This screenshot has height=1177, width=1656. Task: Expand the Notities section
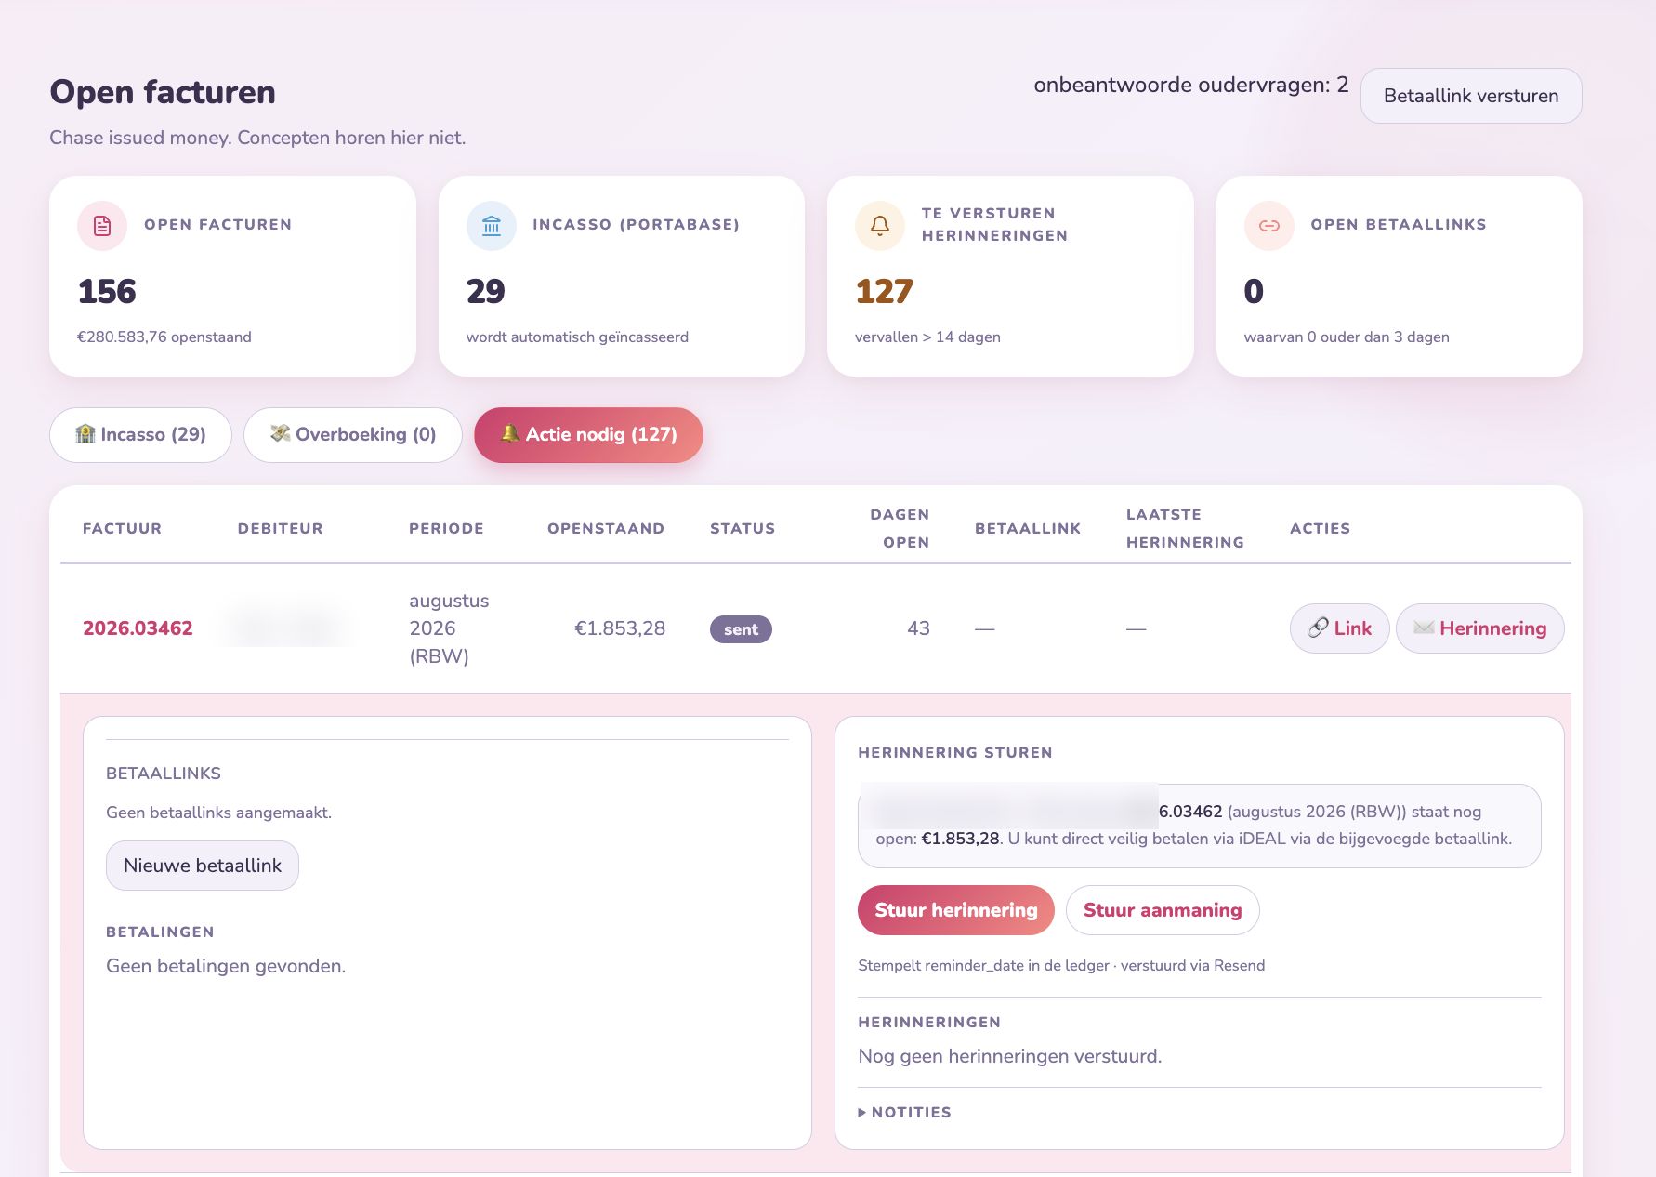click(x=905, y=1112)
